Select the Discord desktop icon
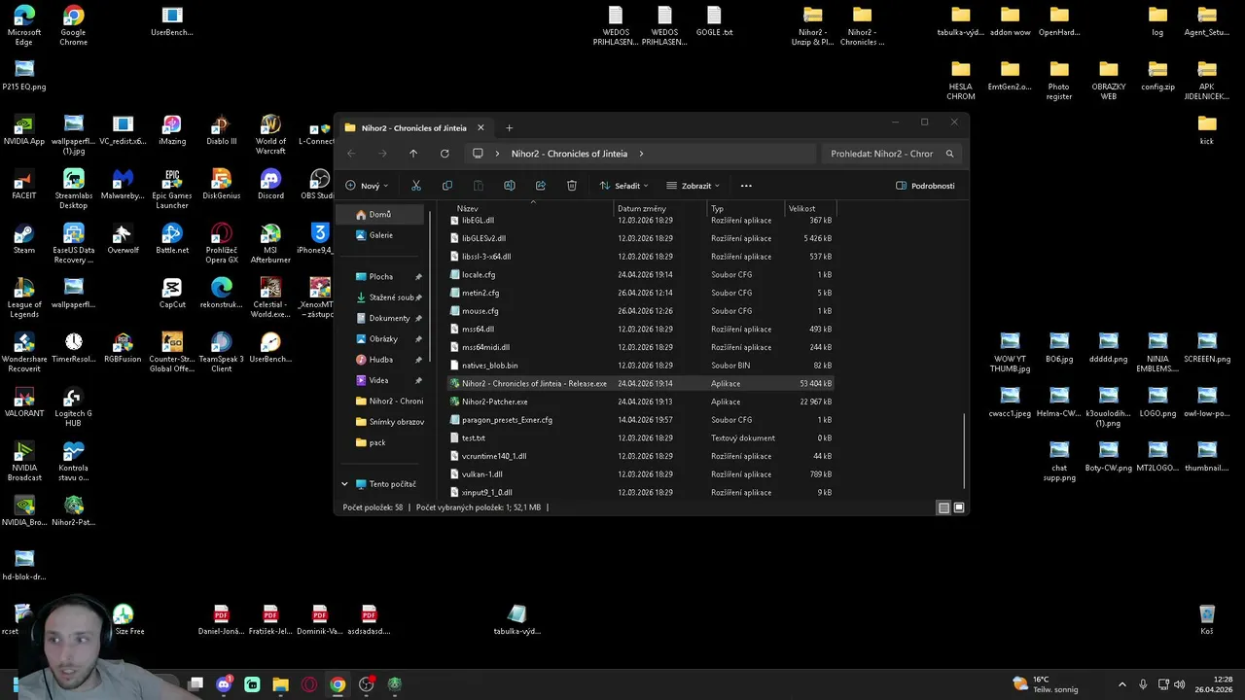 pyautogui.click(x=270, y=184)
